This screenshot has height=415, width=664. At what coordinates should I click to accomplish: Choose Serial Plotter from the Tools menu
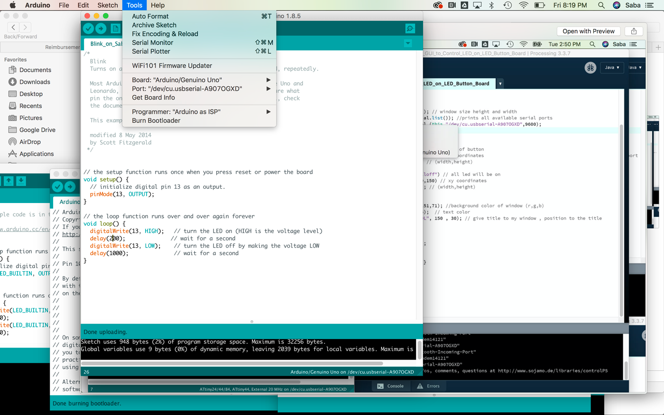click(199, 51)
